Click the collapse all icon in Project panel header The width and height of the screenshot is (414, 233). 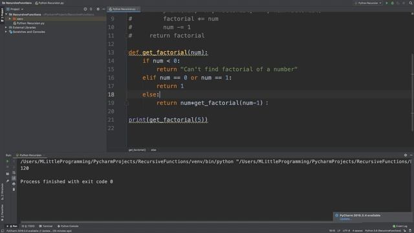point(91,9)
